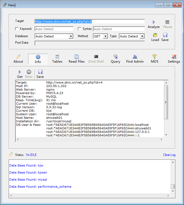The width and height of the screenshot is (184, 205).
Task: Select the Host Name stncweb01 value
Action: point(54,118)
